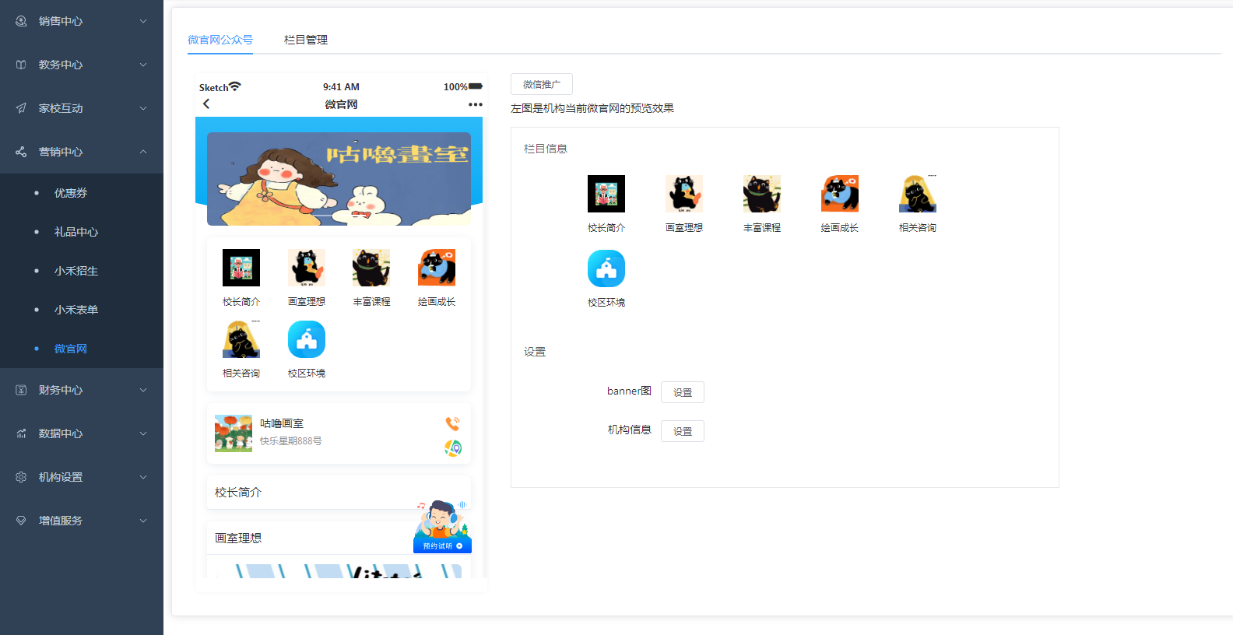This screenshot has height=635, width=1233.
Task: Tap the 咕噜畫室 banner image
Action: [339, 179]
